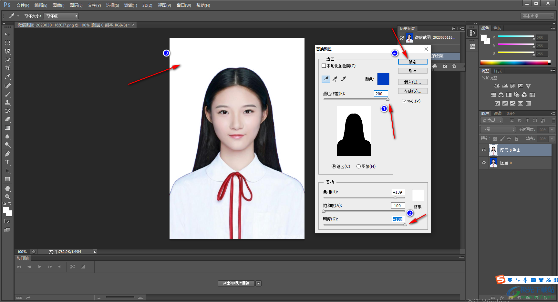Enable Localized Color Clusters checkbox
This screenshot has height=302, width=558.
pyautogui.click(x=324, y=66)
